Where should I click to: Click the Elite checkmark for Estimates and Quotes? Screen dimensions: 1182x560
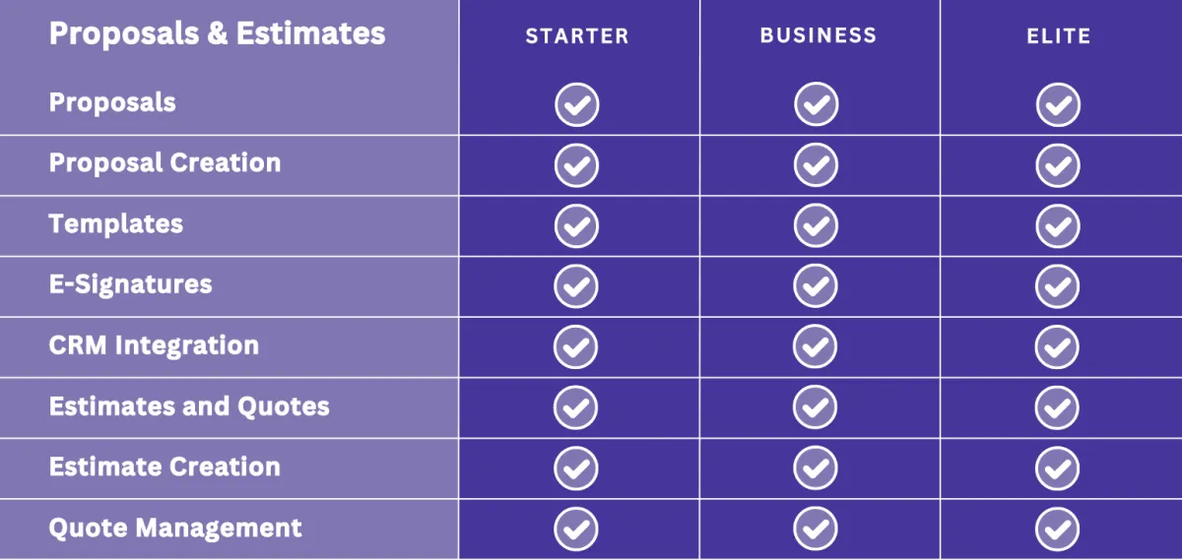1058,407
